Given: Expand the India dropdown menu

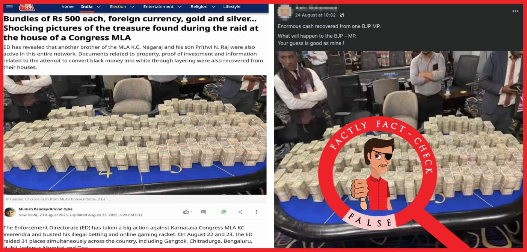Looking at the screenshot, I should coord(98,7).
